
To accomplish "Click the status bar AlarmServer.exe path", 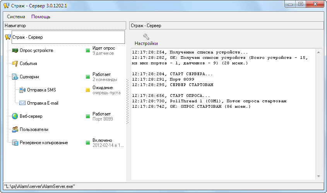I will (x=40, y=186).
